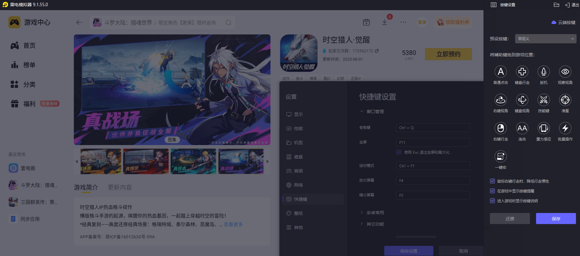Image resolution: width=580 pixels, height=256 pixels.
Task: Open the 其他 settings tab
Action: [313, 227]
